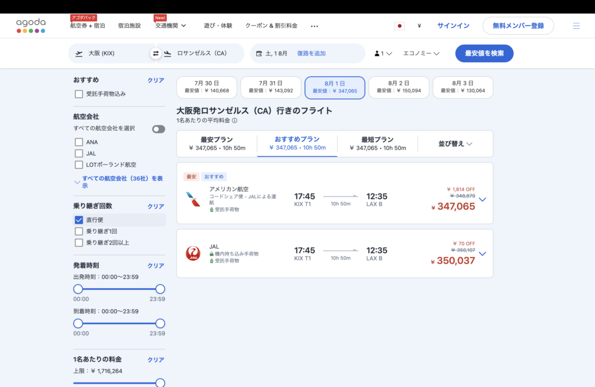Click the JAL airline logo
Screen dimensions: 595x387
tap(193, 253)
